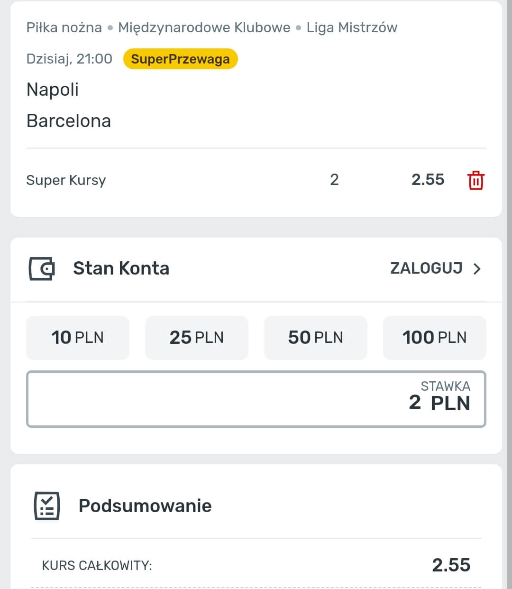Choose the 25 PLN stake amount
Viewport: 512px width, 589px height.
[197, 337]
